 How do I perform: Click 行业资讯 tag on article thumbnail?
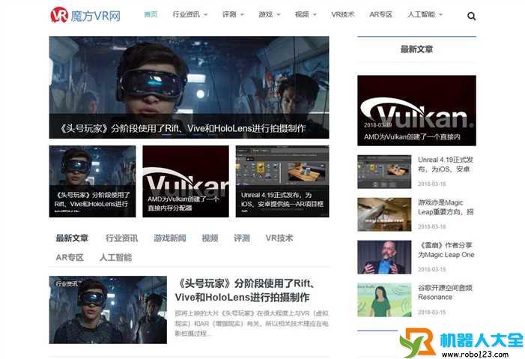coord(67,284)
